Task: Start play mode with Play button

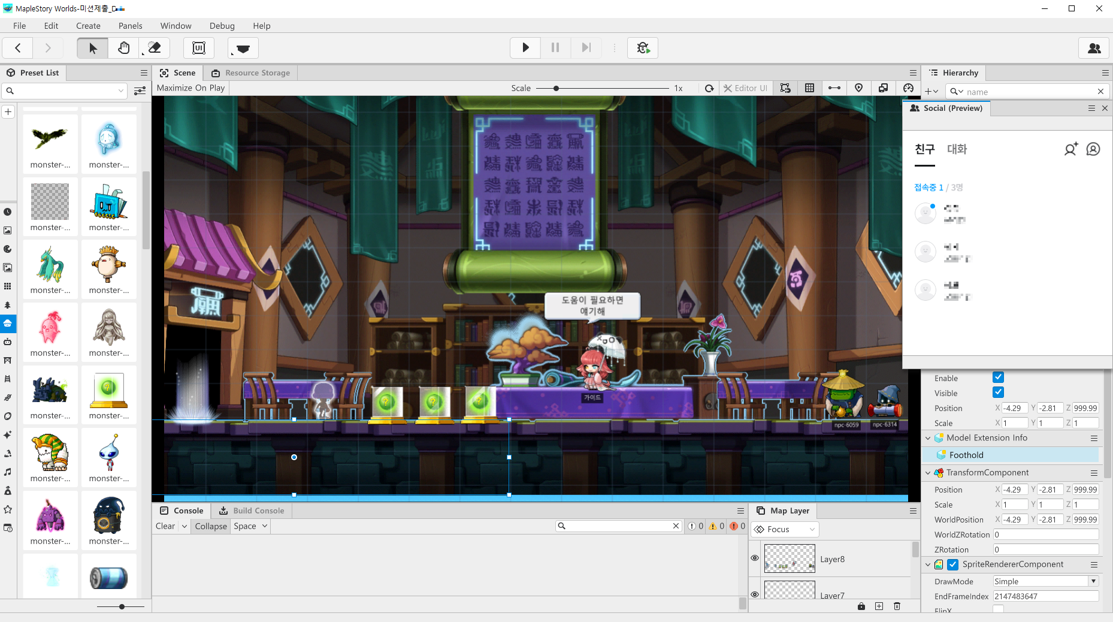Action: (x=525, y=48)
